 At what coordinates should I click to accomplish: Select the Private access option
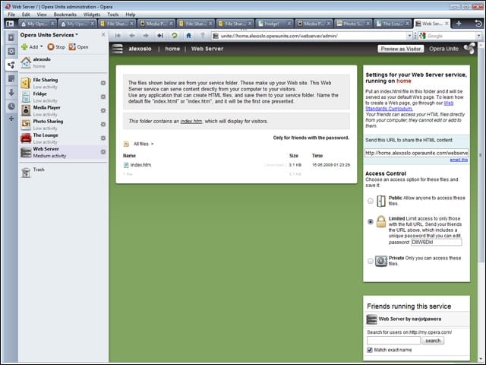pyautogui.click(x=370, y=261)
